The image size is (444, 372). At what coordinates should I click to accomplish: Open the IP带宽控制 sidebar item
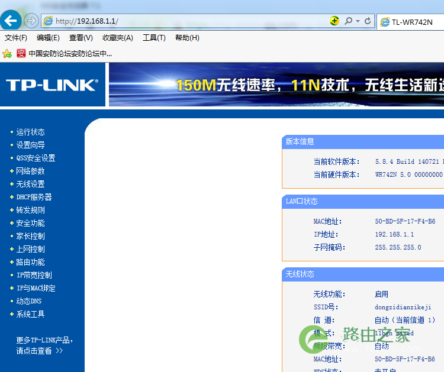click(x=34, y=275)
